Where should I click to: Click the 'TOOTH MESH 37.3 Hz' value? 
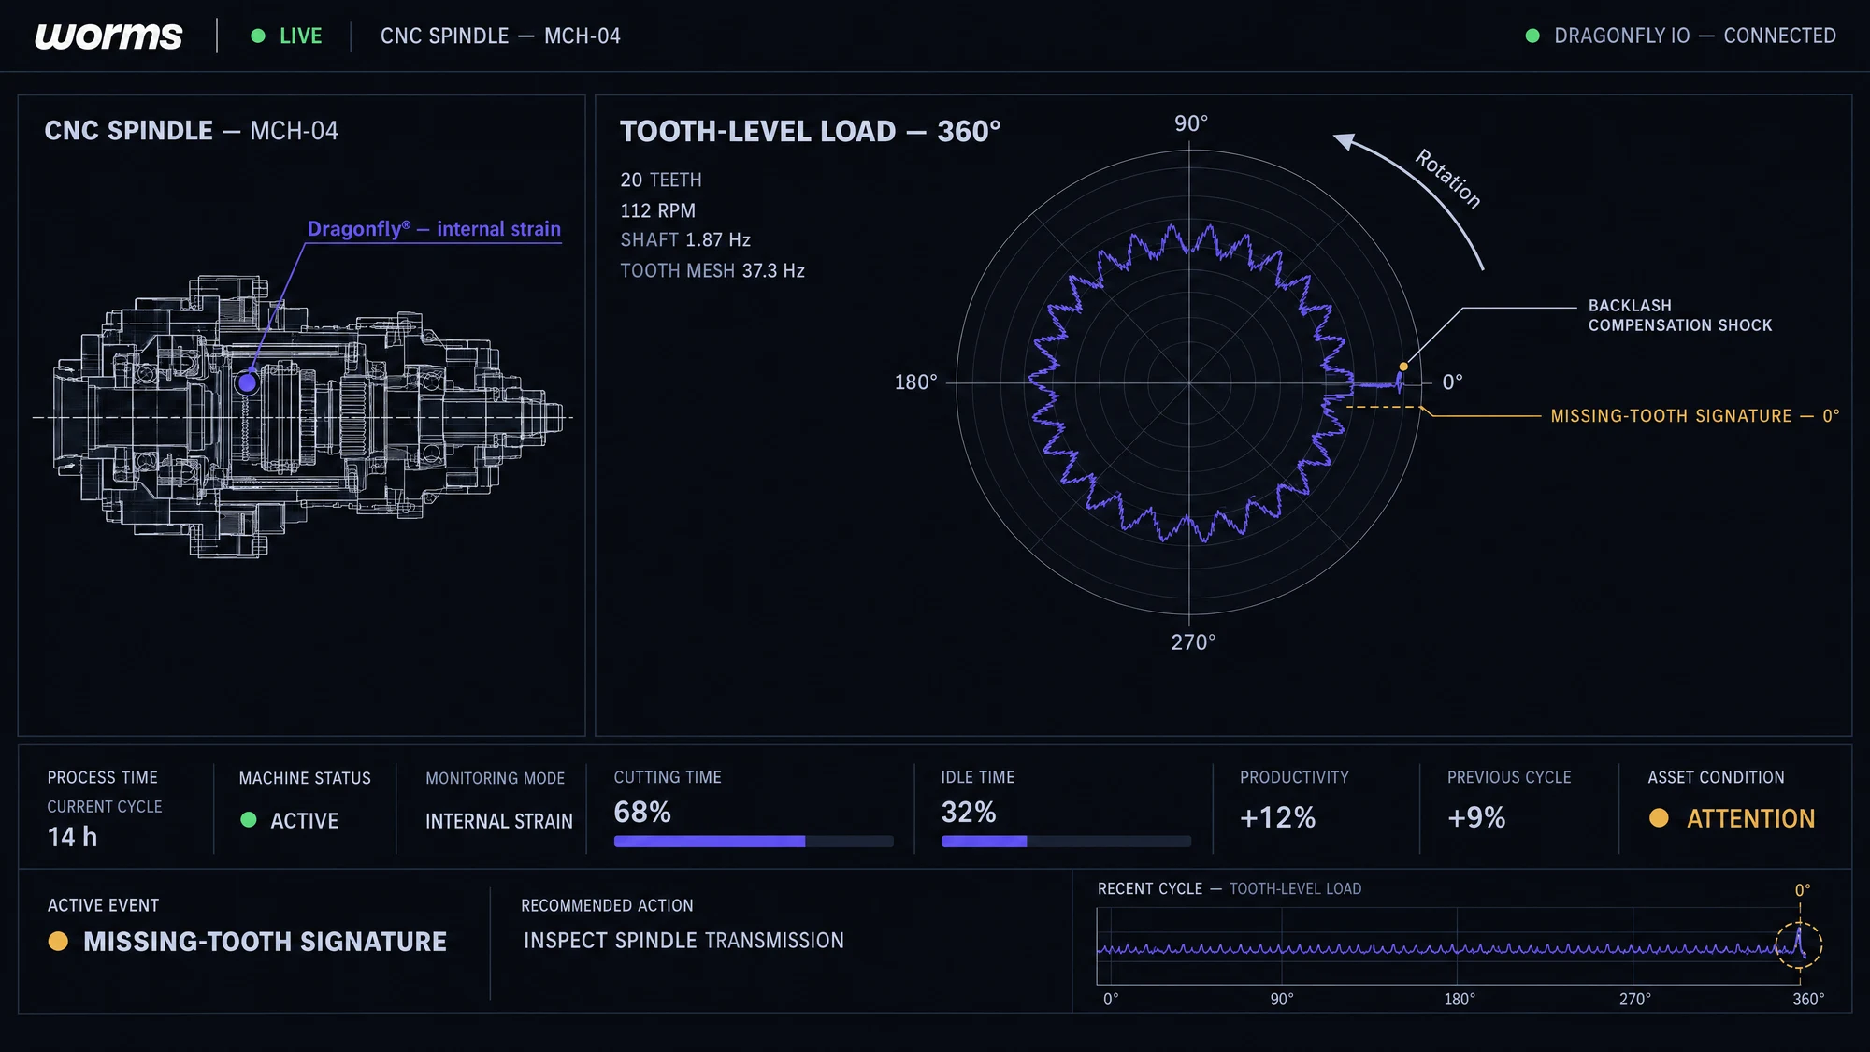712,271
